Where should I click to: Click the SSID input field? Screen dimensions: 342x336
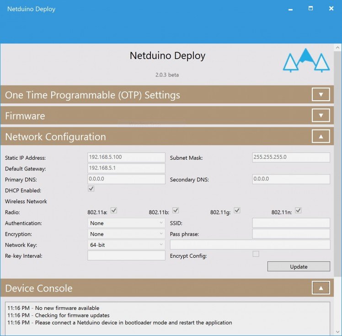(x=291, y=223)
